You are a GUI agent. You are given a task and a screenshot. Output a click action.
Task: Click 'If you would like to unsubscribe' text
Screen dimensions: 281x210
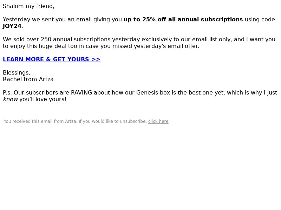[113, 121]
